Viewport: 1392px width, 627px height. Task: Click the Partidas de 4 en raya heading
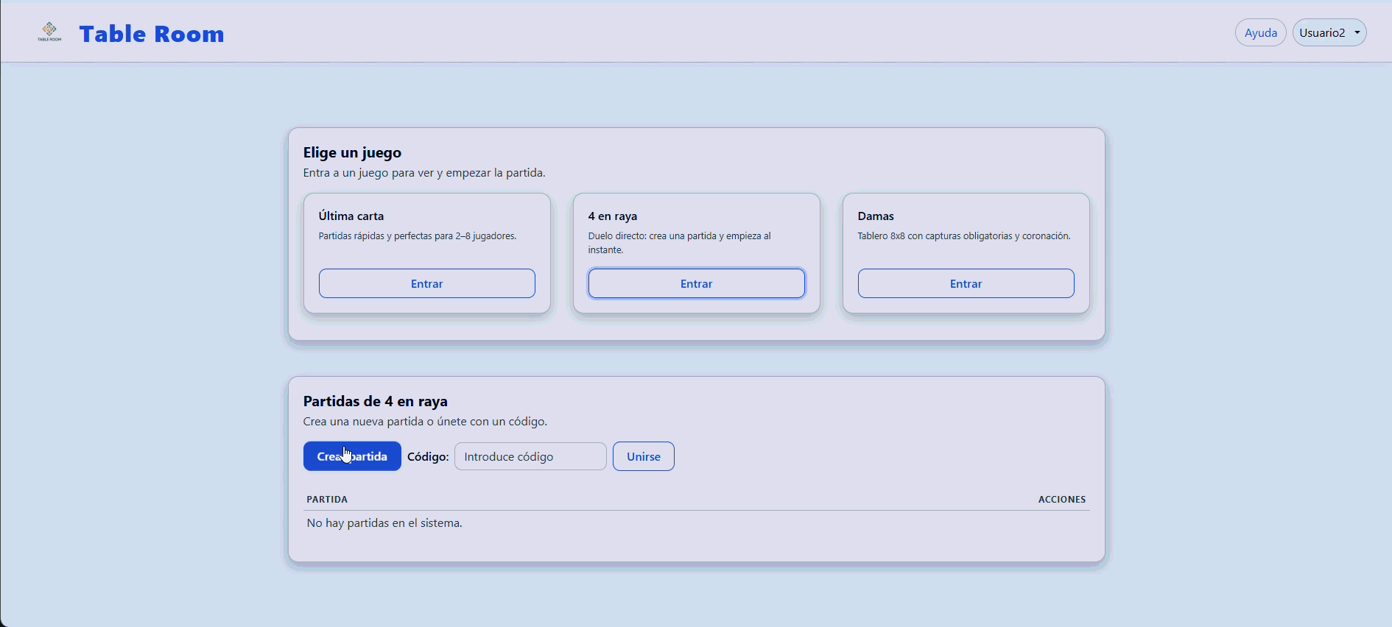coord(376,401)
